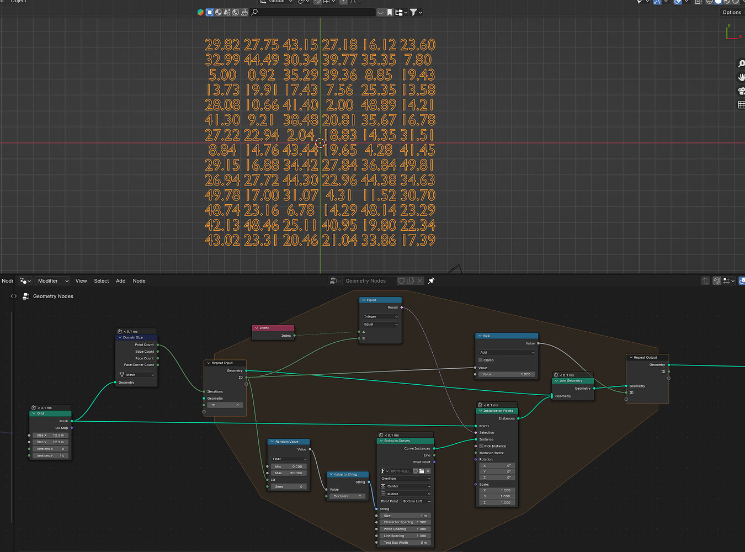Click the filter funnel icon in header

[413, 12]
